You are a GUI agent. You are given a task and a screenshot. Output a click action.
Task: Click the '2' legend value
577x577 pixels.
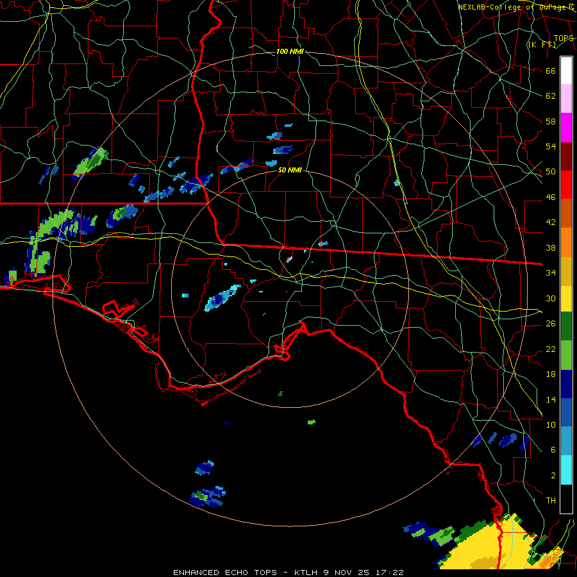pos(553,476)
